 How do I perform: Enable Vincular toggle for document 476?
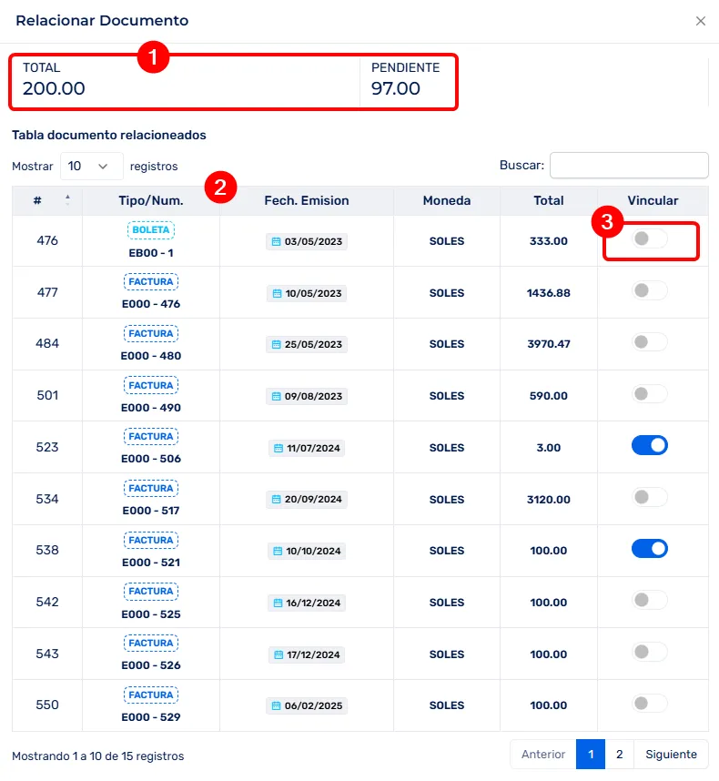(650, 238)
